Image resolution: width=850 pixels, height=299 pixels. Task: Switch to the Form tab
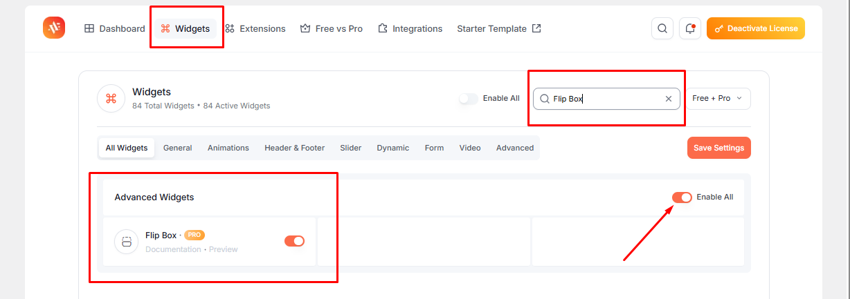pos(434,148)
